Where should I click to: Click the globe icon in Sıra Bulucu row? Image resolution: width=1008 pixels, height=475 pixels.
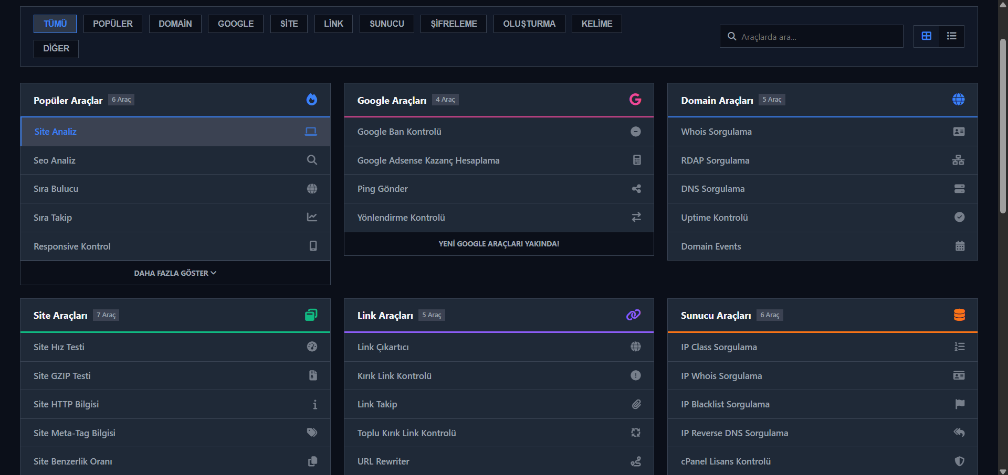click(x=312, y=189)
